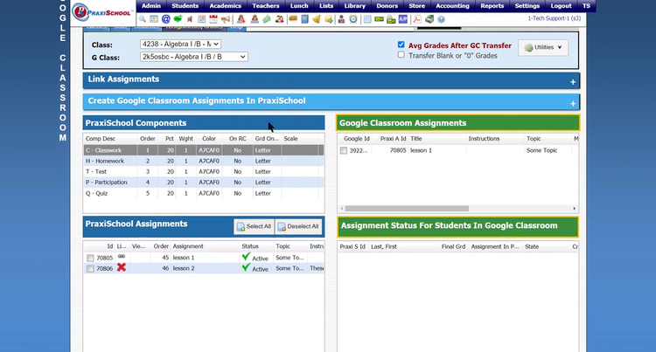
Task: Click the grid table icon
Action: point(367,19)
